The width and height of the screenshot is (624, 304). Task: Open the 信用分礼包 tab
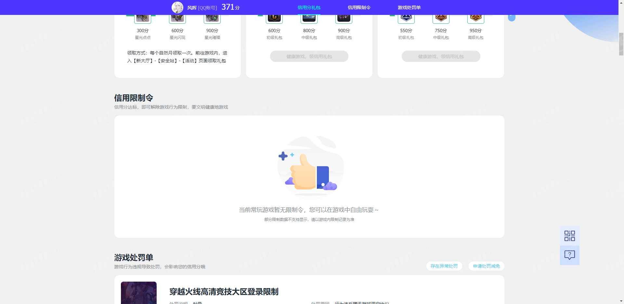click(309, 7)
